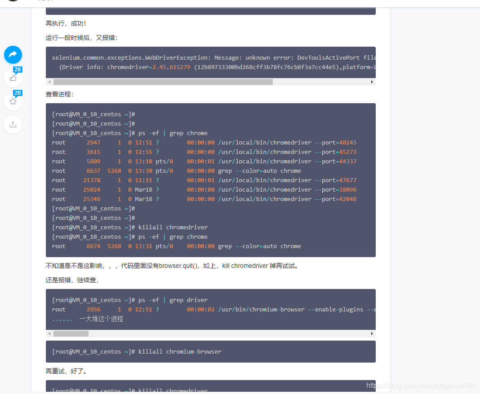Click the 'killall chromium-browser' command

(180, 351)
